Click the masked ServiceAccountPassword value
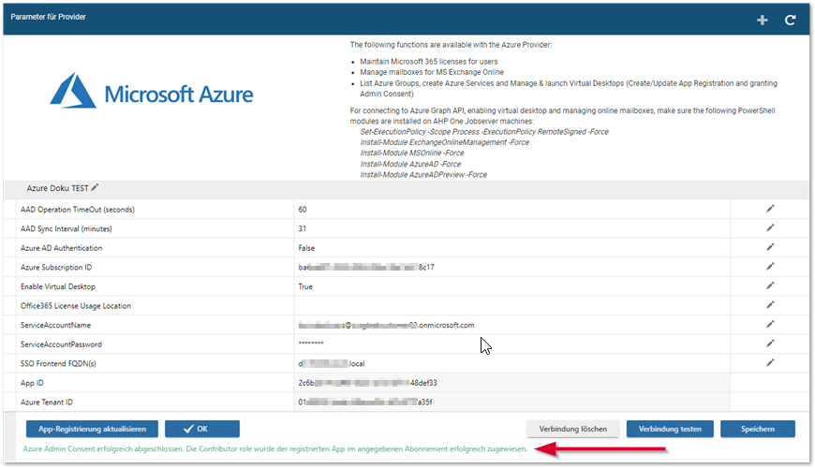The height and width of the screenshot is (468, 815). (x=311, y=344)
